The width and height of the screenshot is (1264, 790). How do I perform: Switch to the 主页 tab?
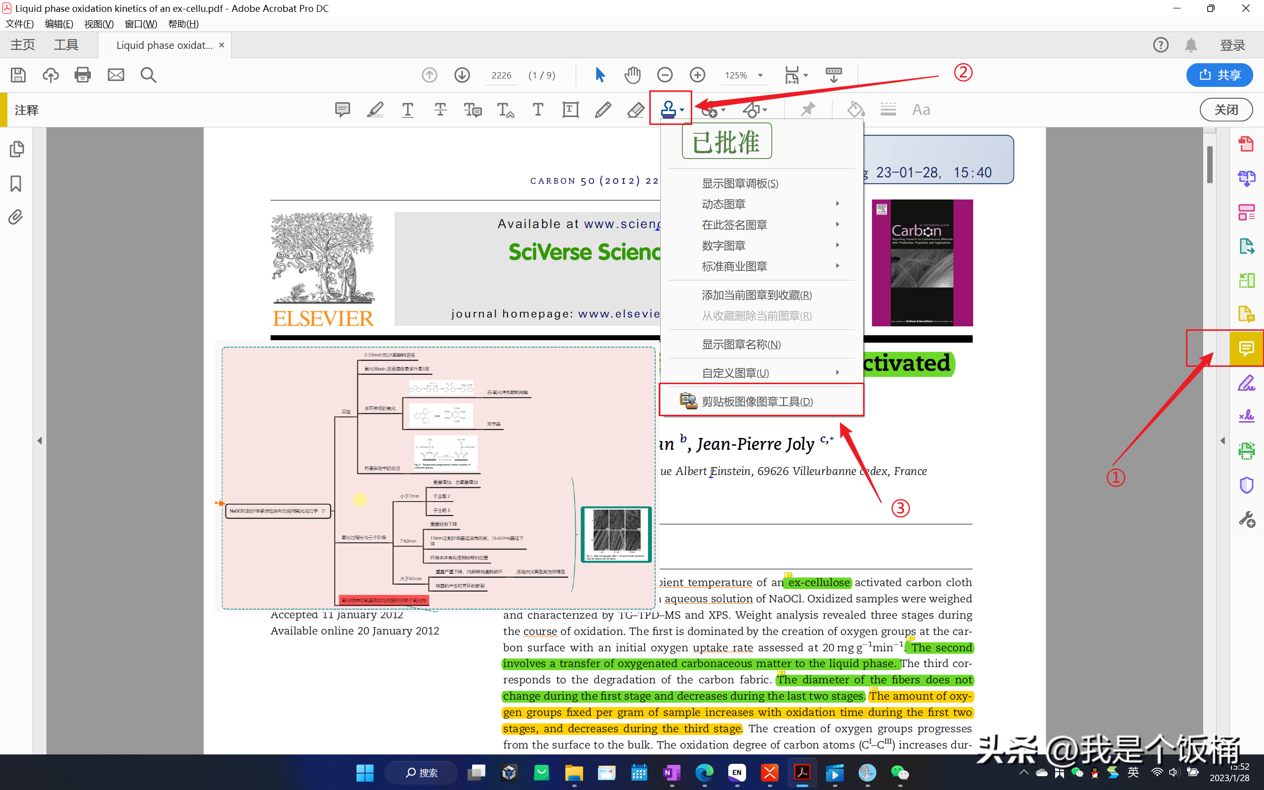(23, 45)
